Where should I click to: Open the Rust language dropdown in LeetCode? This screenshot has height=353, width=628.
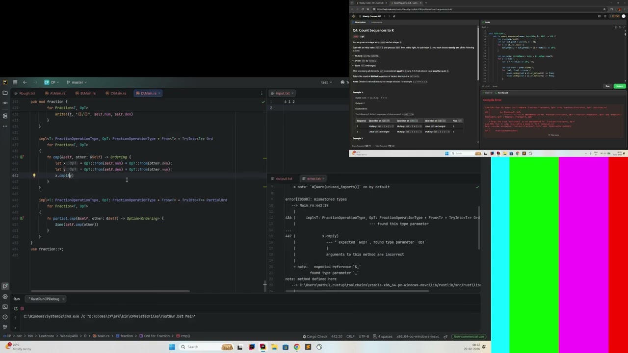click(x=485, y=27)
